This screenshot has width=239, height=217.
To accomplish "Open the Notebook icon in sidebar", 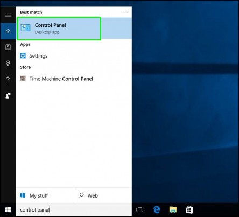I will (x=8, y=47).
